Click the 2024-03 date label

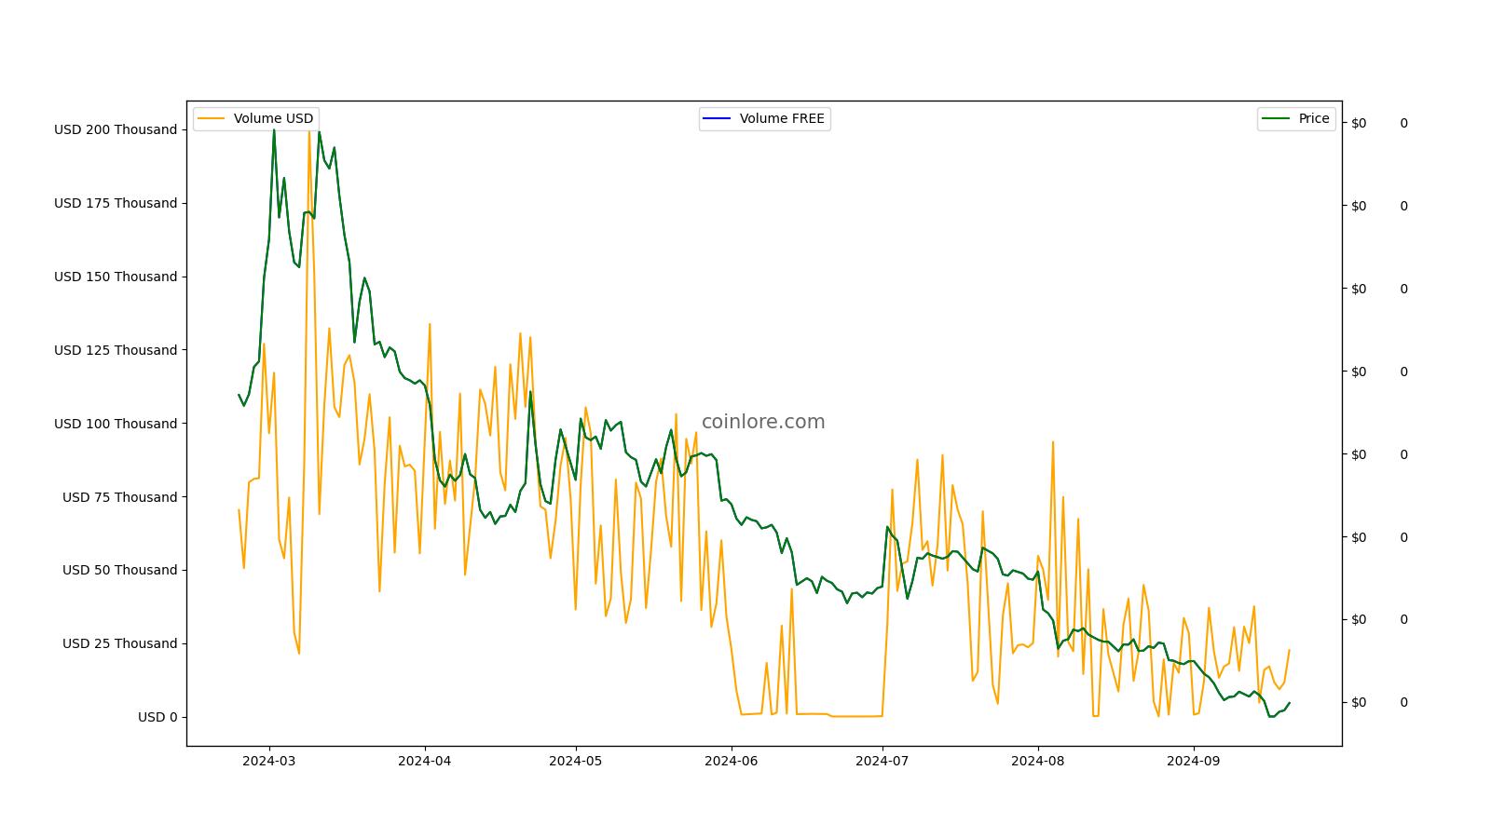click(x=269, y=761)
